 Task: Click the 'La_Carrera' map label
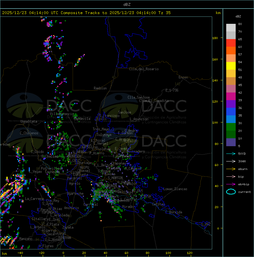point(34,199)
